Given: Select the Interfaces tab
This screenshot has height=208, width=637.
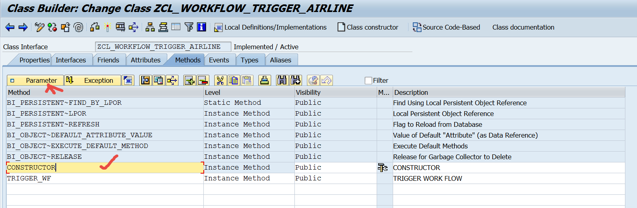Looking at the screenshot, I should 71,60.
